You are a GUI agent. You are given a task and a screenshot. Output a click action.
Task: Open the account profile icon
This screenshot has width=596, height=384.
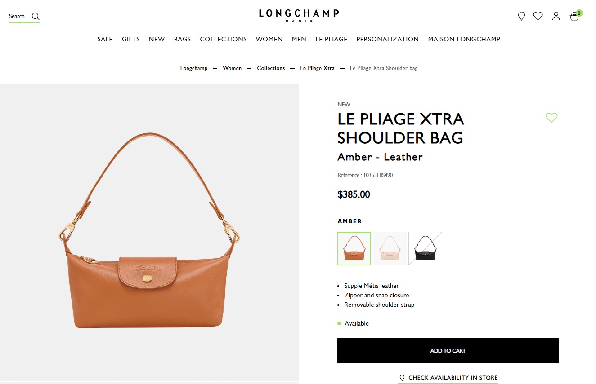click(x=556, y=16)
